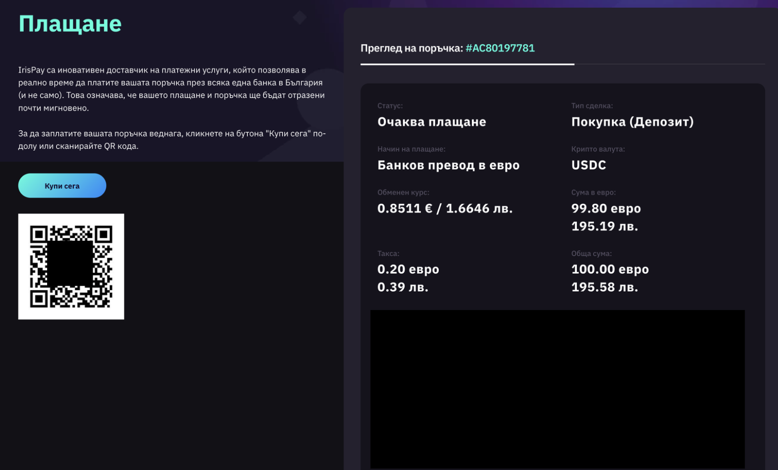Click the 0.39 лв. fee value
778x470 pixels.
[403, 287]
